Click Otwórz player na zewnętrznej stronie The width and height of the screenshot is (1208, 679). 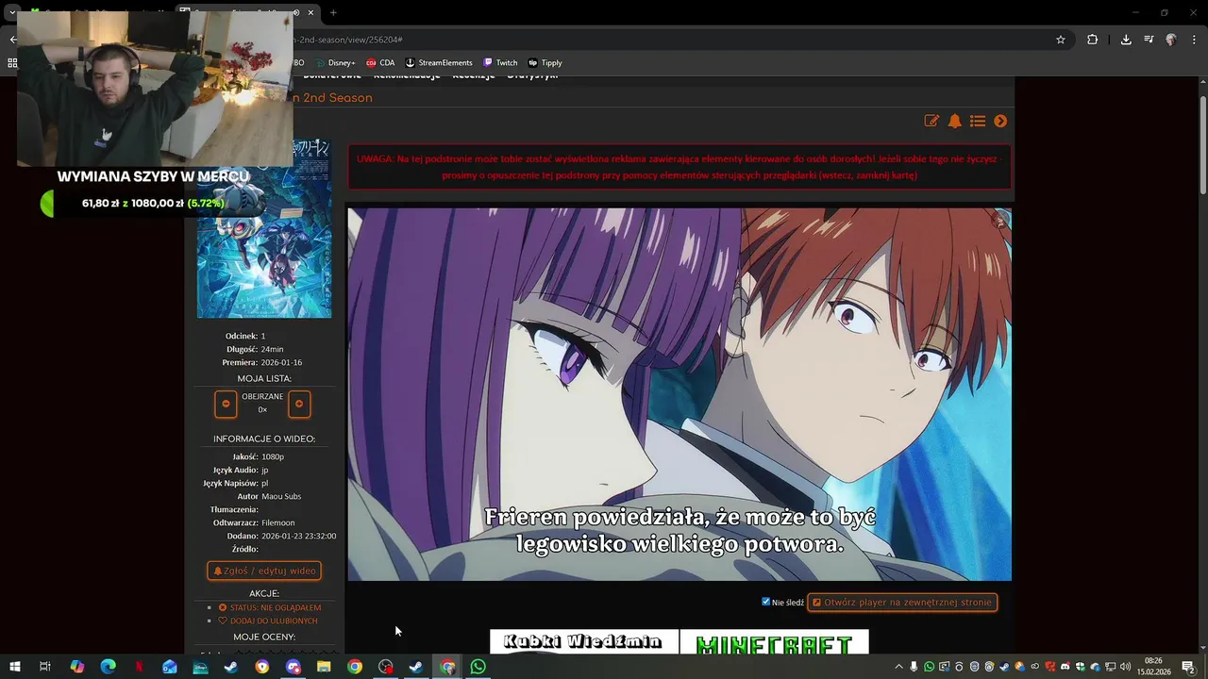[x=902, y=602]
